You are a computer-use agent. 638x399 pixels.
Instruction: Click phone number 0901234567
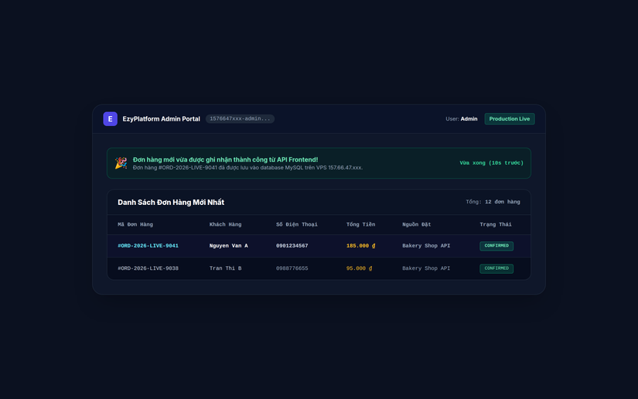pos(292,246)
